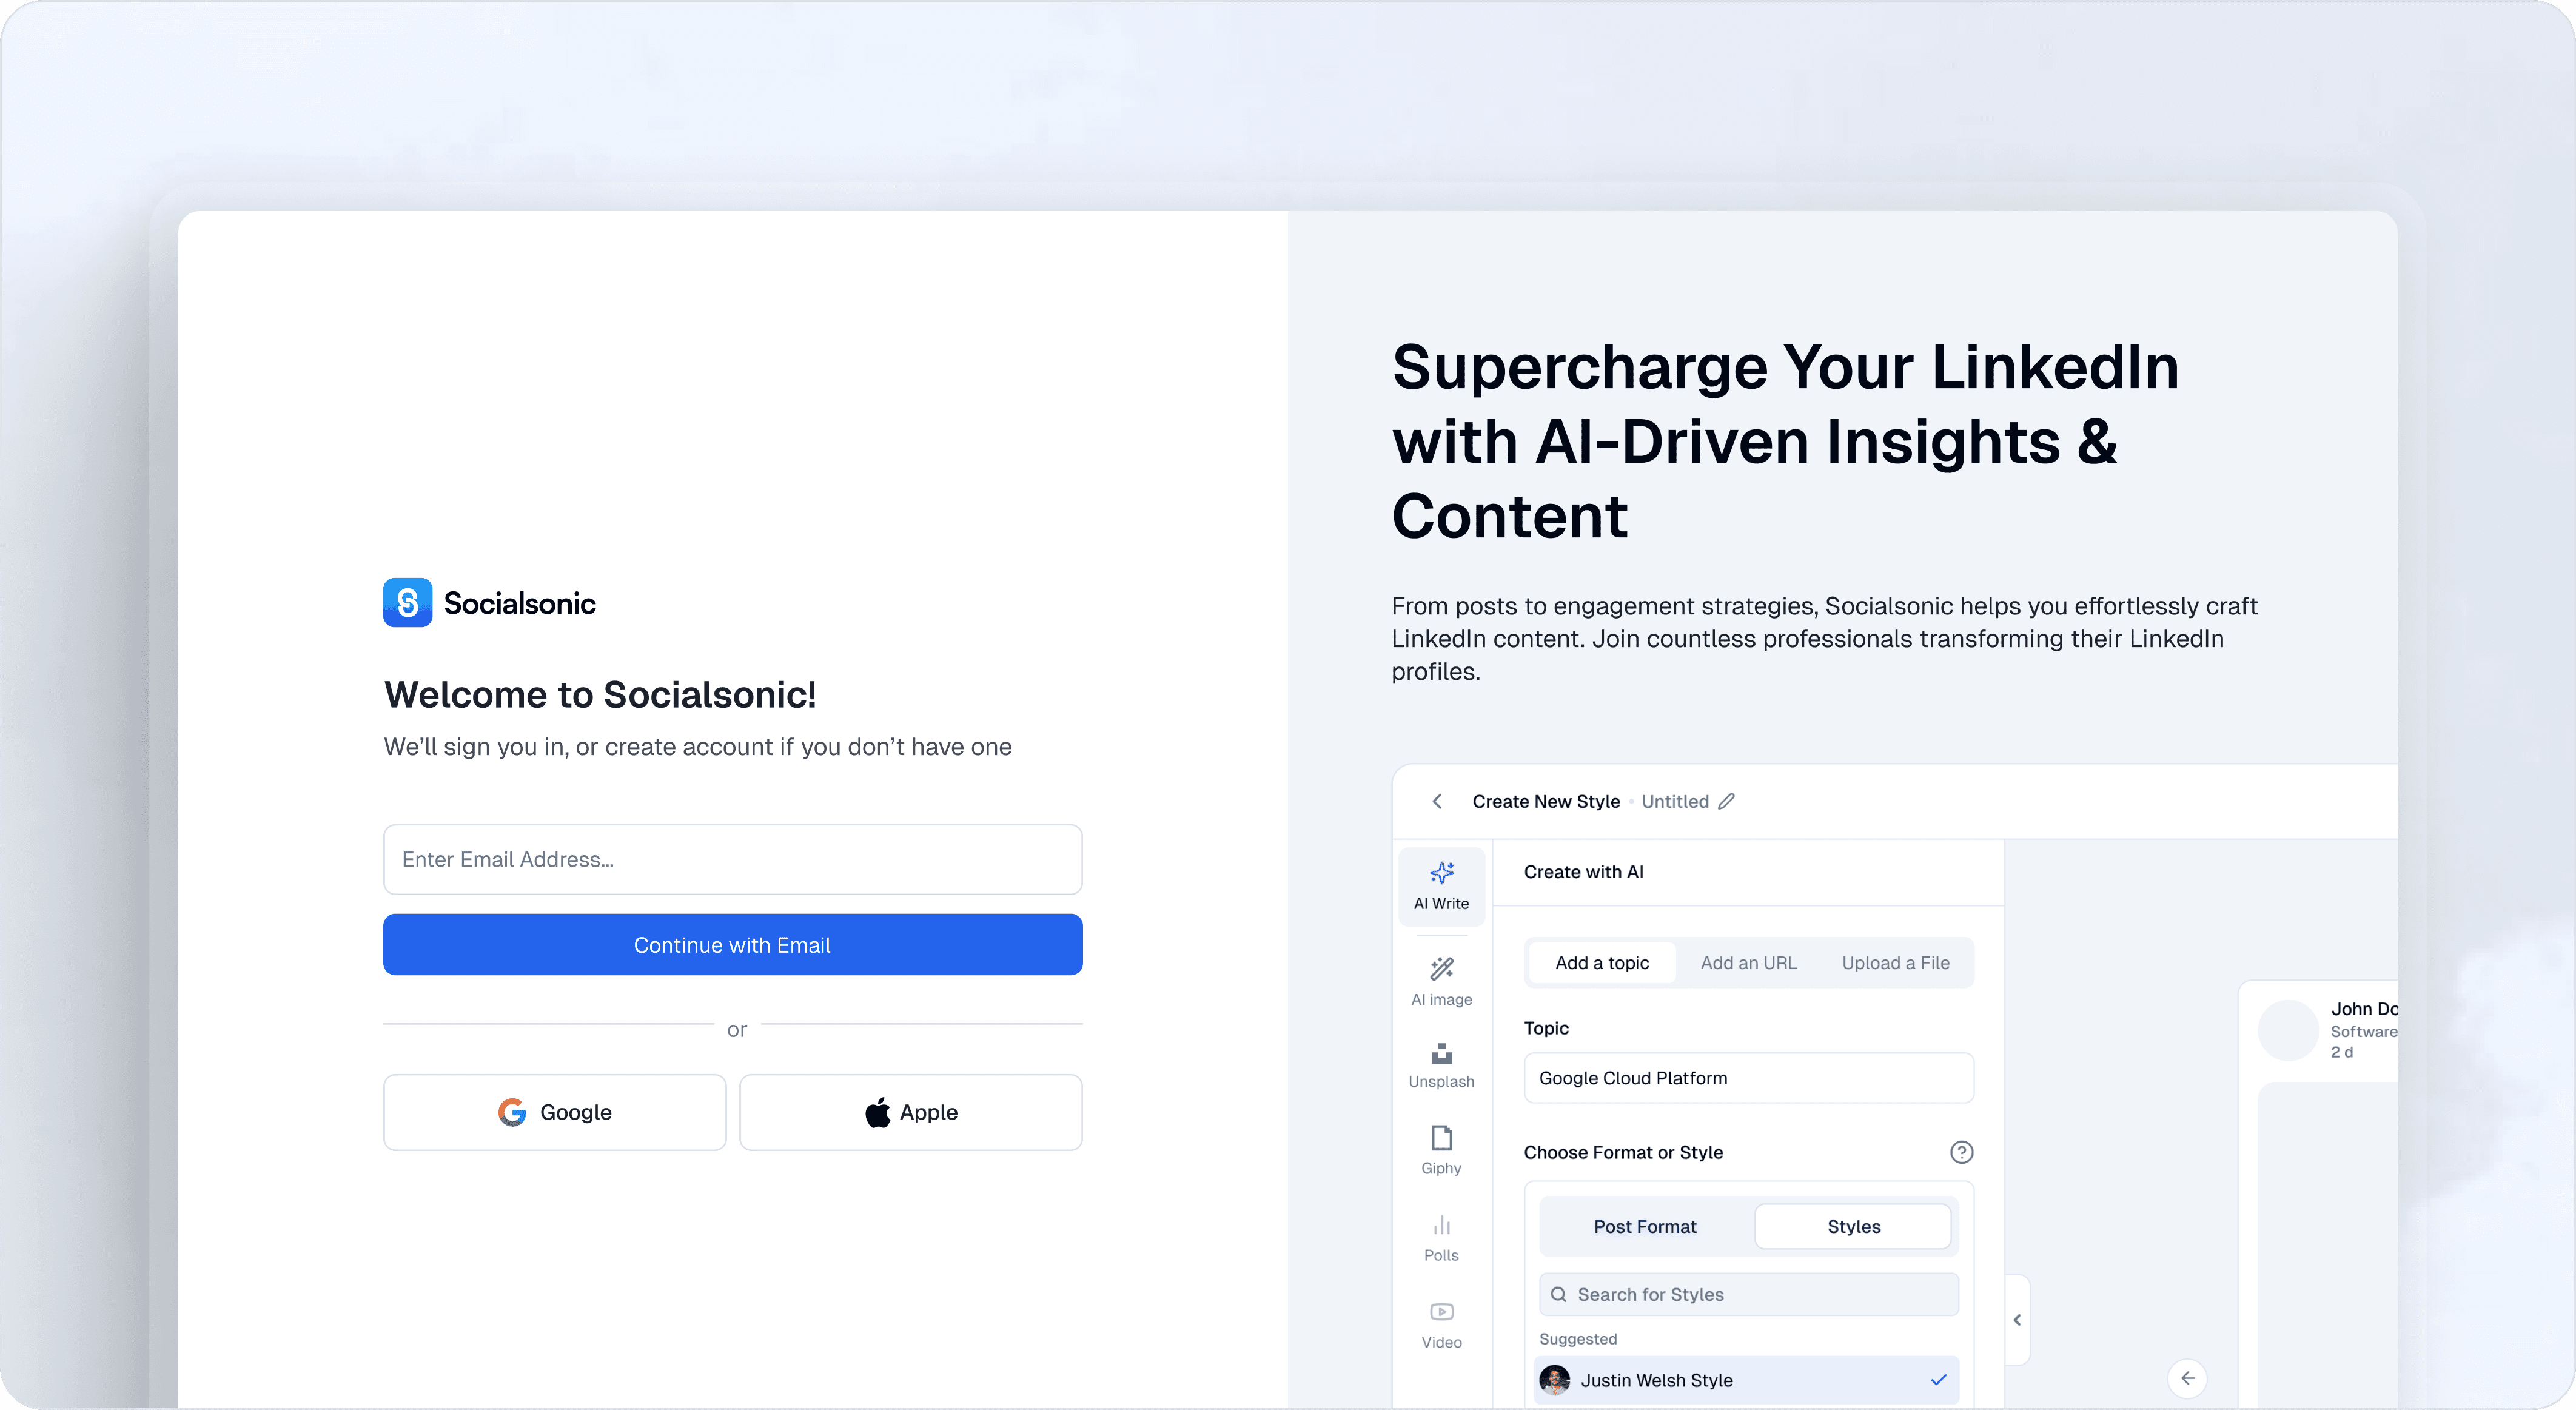Switch to Add an URL tab
2576x1410 pixels.
1748,962
